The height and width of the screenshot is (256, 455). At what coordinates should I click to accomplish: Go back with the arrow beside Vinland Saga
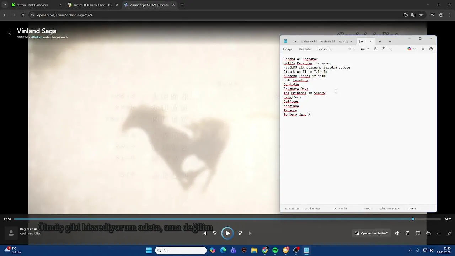pos(10,33)
